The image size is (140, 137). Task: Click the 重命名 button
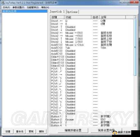click(x=20, y=131)
